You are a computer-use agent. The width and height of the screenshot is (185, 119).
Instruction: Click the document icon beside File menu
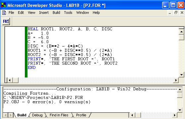point(4,13)
